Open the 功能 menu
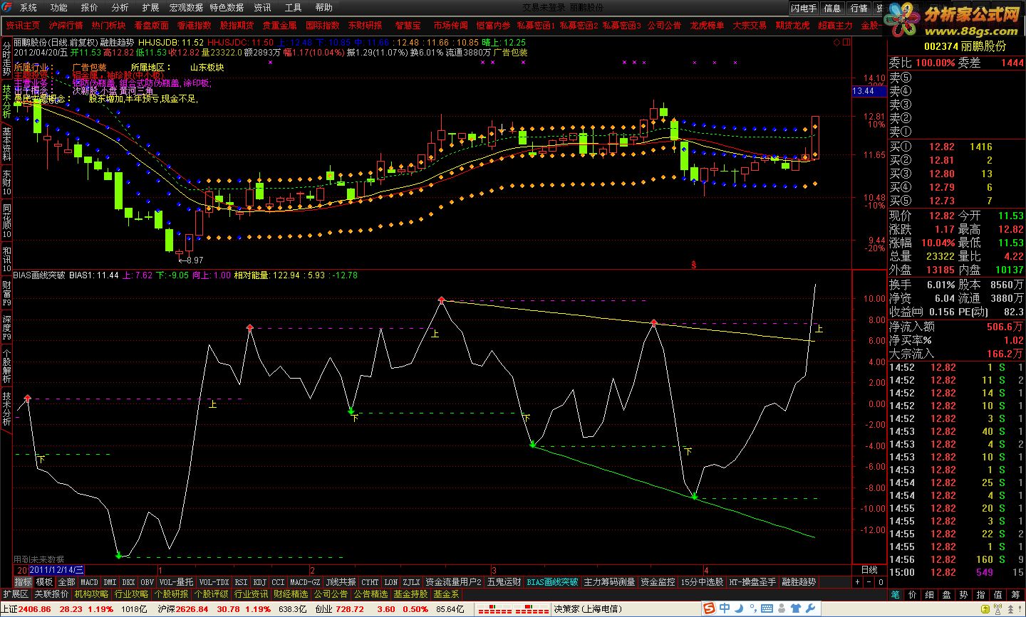Image resolution: width=1026 pixels, height=617 pixels. coord(59,7)
